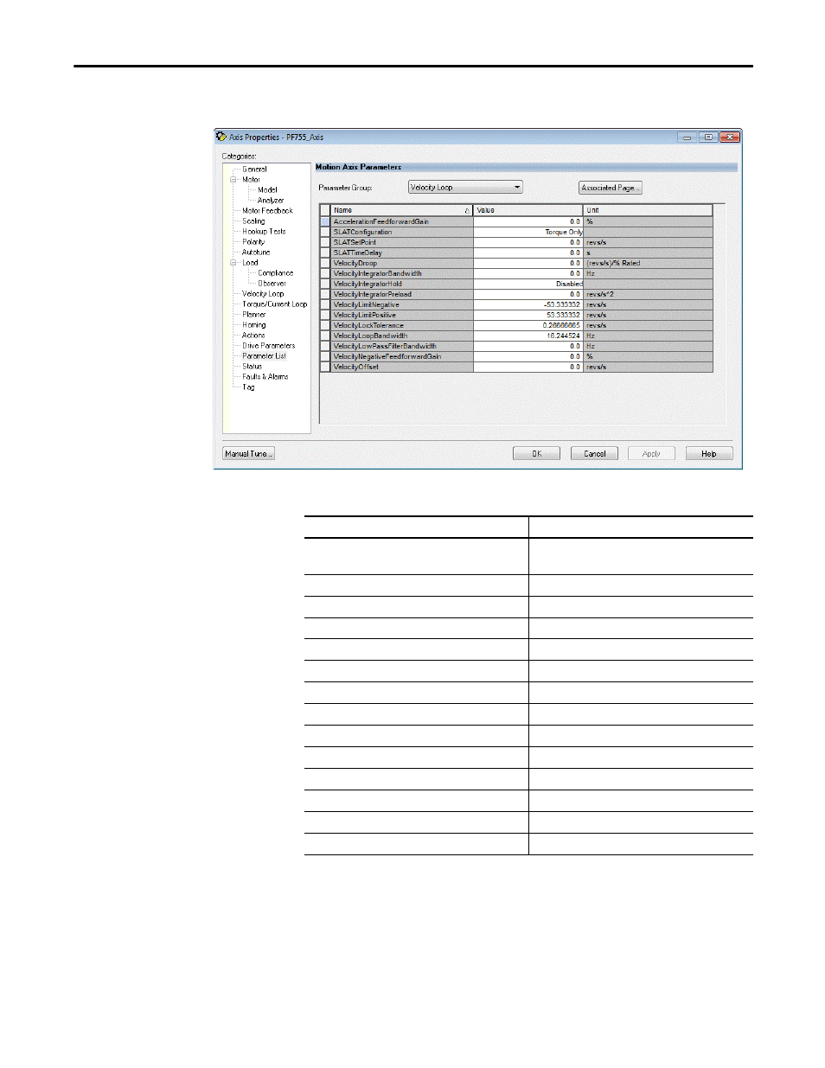Edit VelocityNegativeFeedforwardGain value field
This screenshot has height=1068, width=825.
tap(528, 356)
